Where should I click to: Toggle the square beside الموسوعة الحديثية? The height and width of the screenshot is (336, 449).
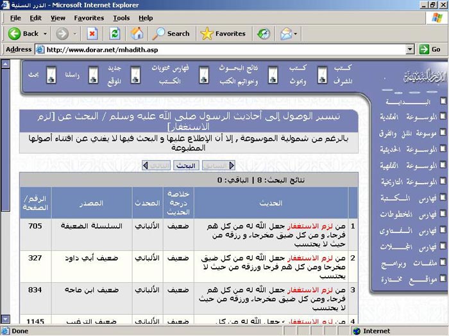(x=443, y=149)
